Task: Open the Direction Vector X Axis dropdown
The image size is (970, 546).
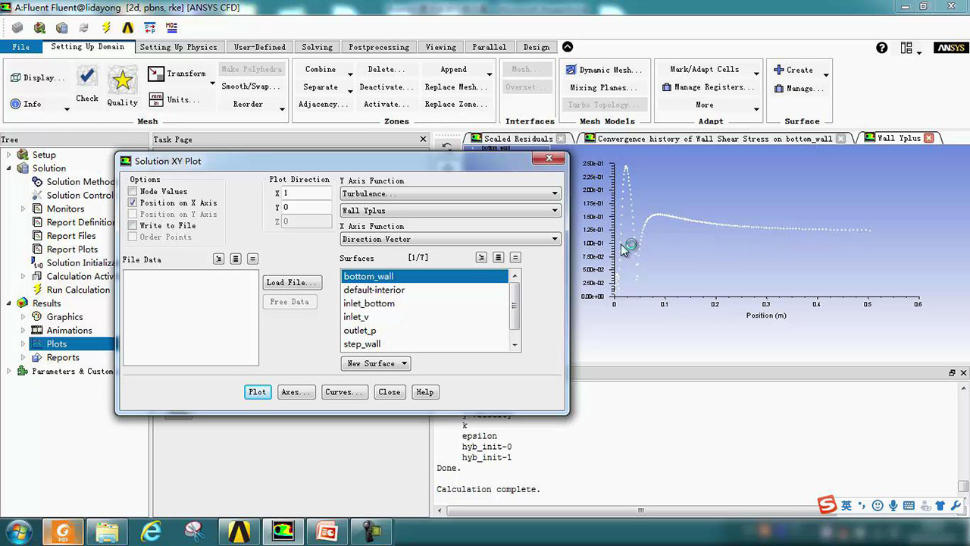Action: (450, 240)
